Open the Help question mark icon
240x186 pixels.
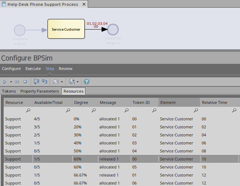[x=87, y=82]
